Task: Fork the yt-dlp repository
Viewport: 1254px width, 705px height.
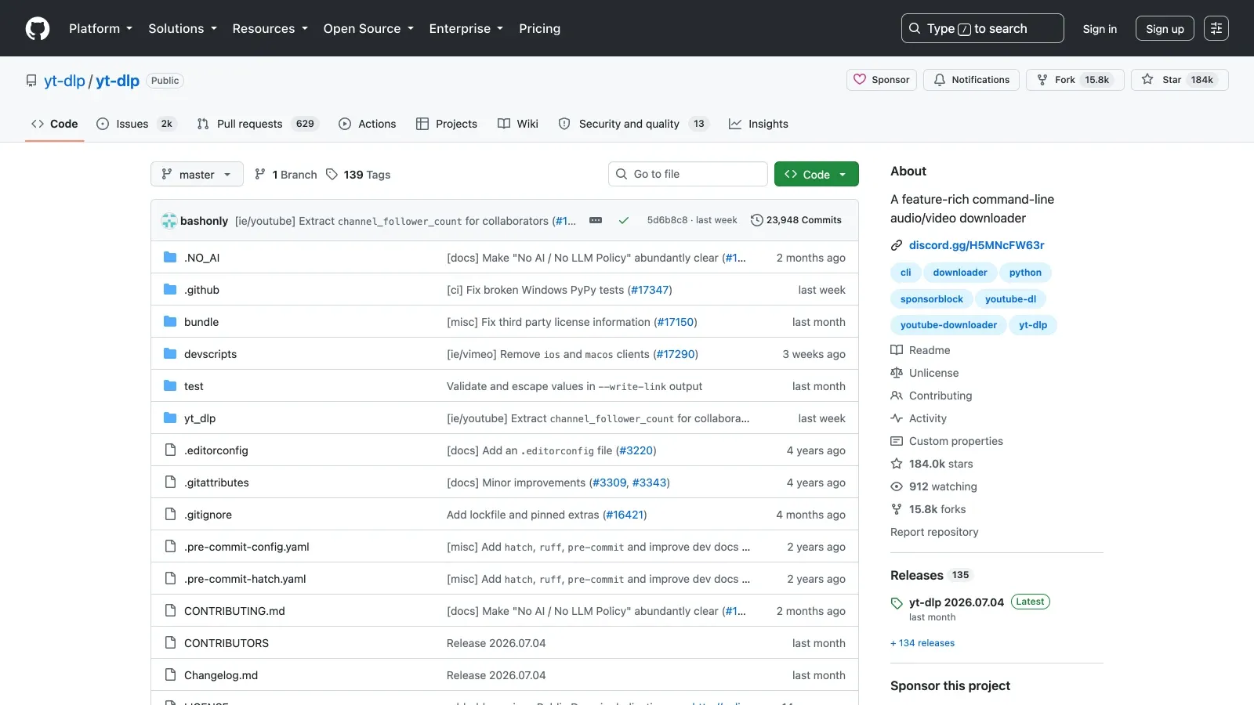Action: point(1075,80)
